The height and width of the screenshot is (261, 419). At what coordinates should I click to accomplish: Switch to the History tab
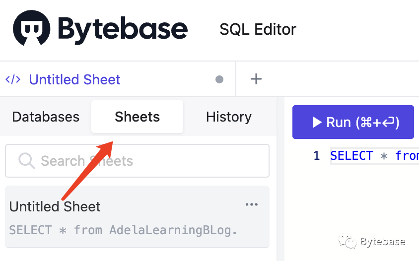pyautogui.click(x=228, y=117)
